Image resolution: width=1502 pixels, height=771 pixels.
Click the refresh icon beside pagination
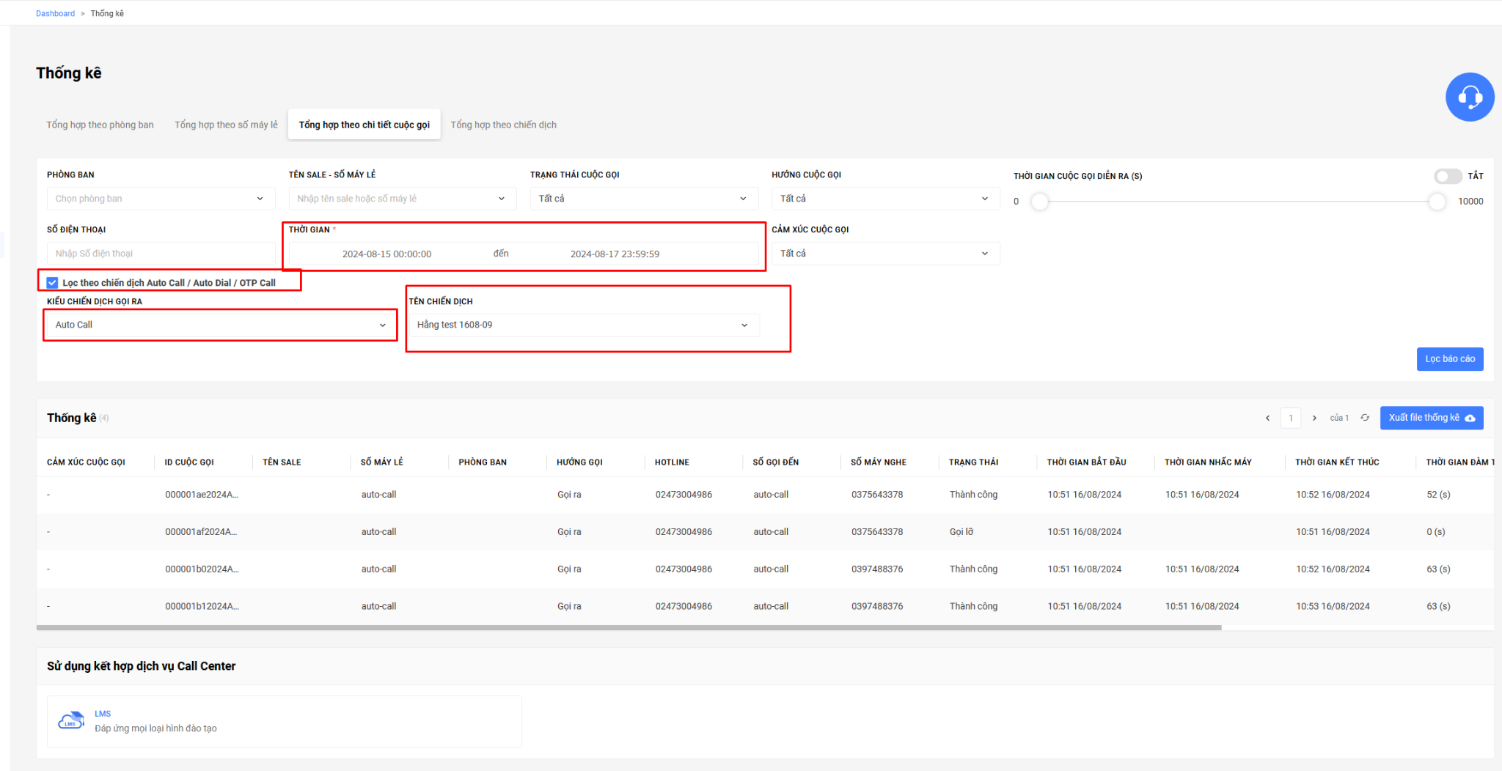point(1365,418)
